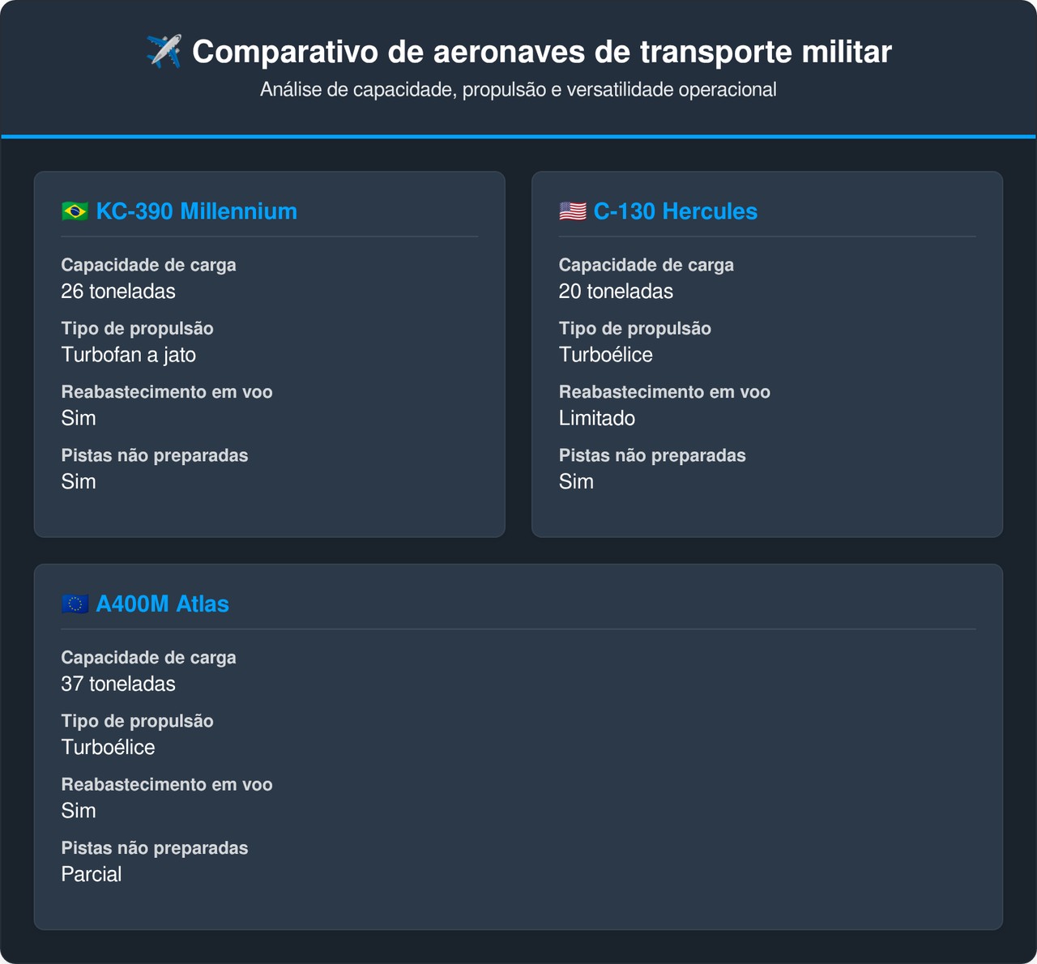This screenshot has height=964, width=1037.
Task: Click the Brazil flag icon
Action: tap(75, 211)
